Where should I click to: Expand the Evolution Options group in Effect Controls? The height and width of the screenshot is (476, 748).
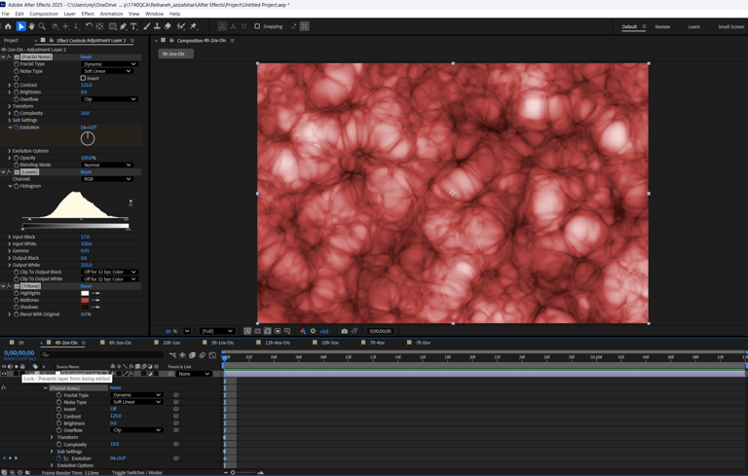(x=10, y=151)
